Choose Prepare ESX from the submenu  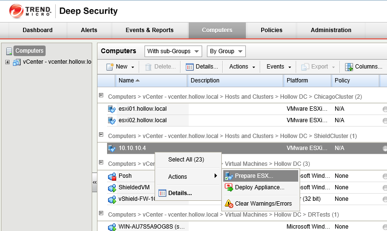tap(254, 176)
